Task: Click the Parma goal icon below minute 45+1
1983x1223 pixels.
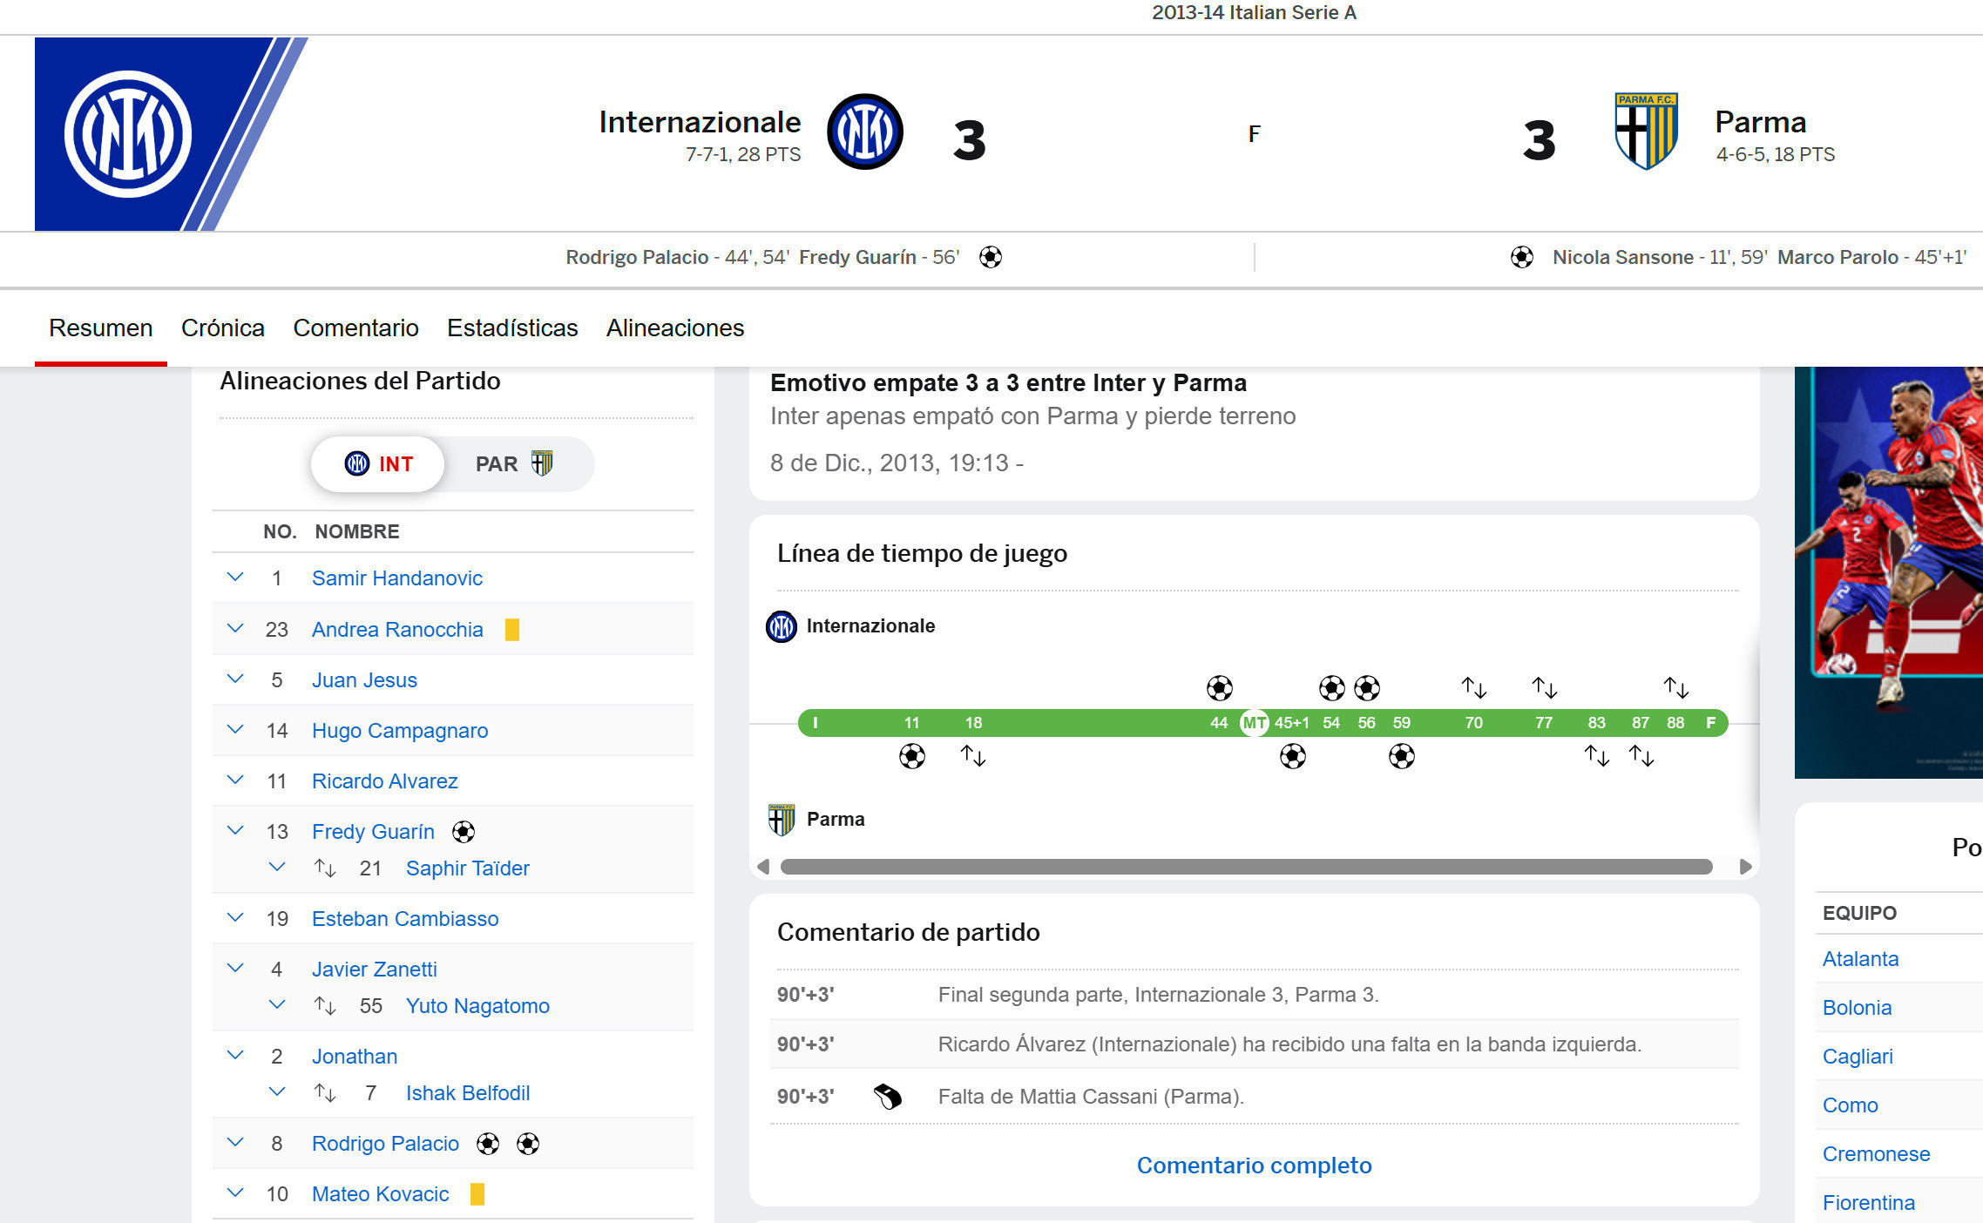Action: click(1293, 756)
